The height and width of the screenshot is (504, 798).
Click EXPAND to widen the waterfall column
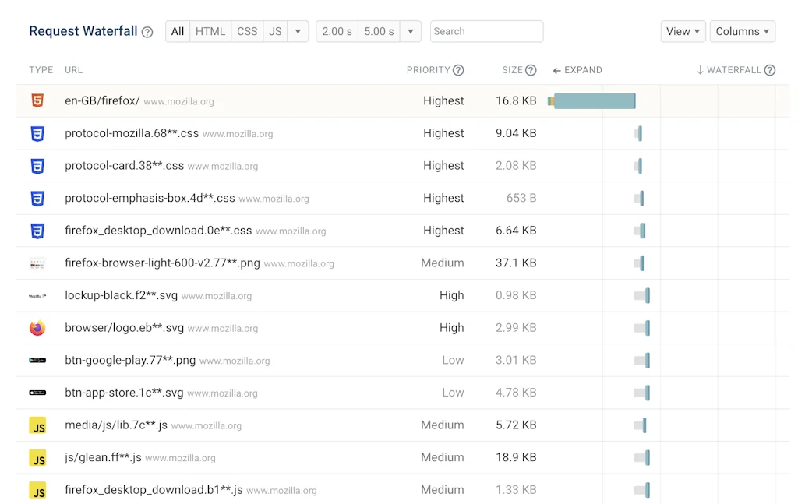[577, 69]
